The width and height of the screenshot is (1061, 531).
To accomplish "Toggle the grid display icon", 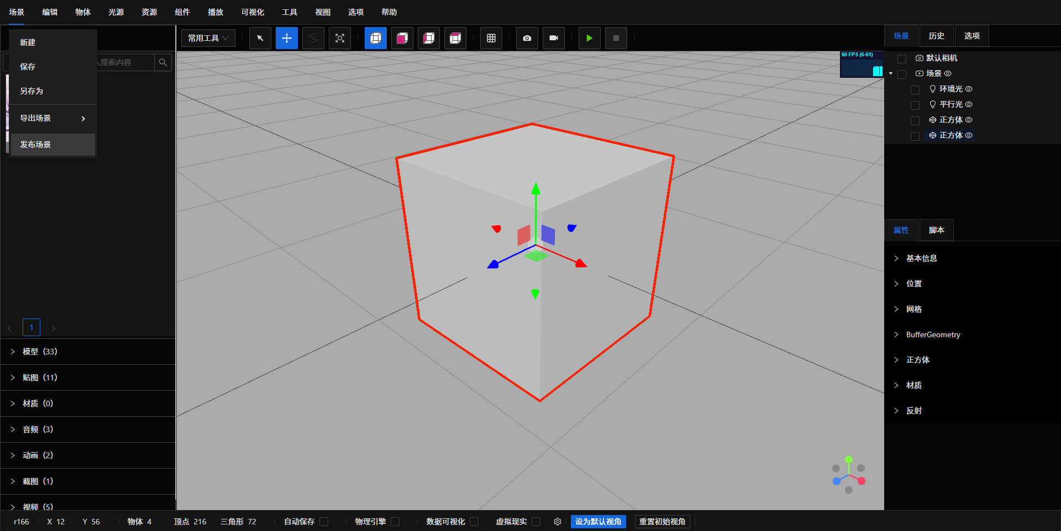I will 491,38.
